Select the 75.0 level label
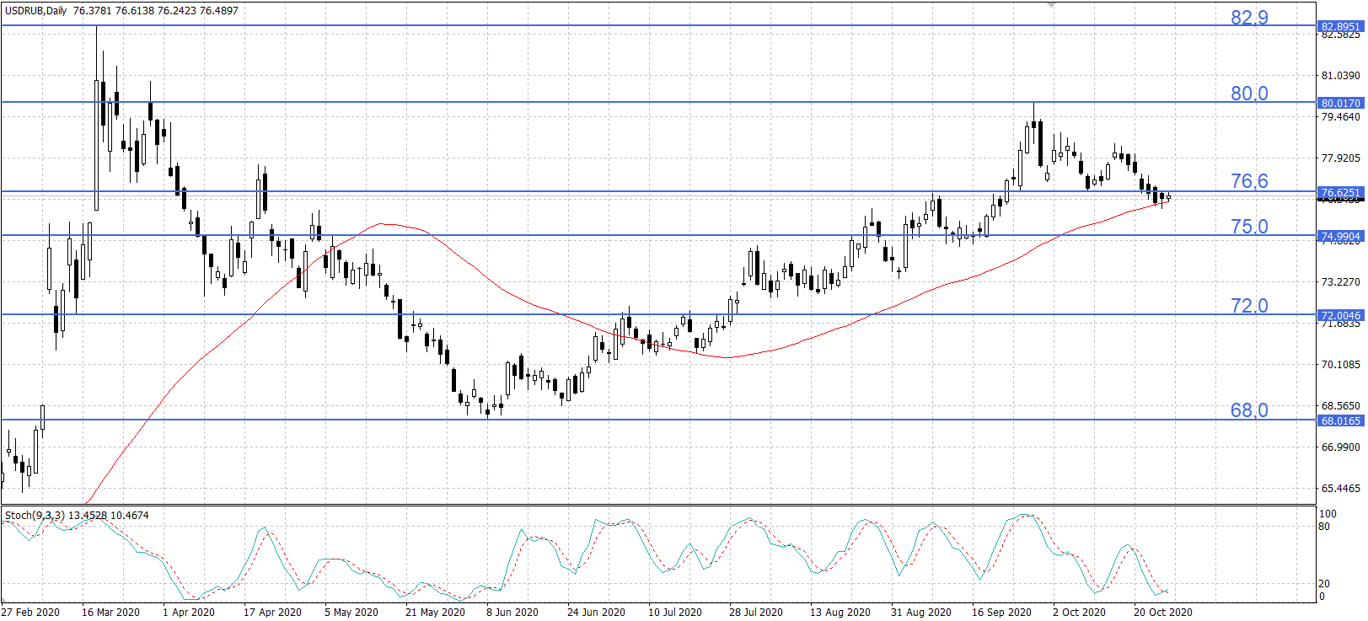The image size is (1368, 621). [x=1249, y=227]
